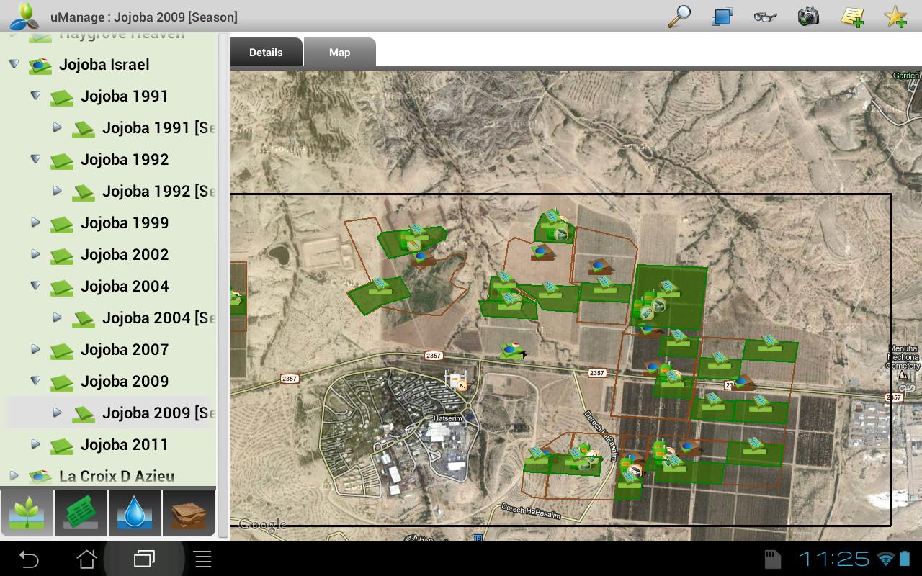The width and height of the screenshot is (922, 576).
Task: Expand the Jojoba 1999 node
Action: (x=35, y=222)
